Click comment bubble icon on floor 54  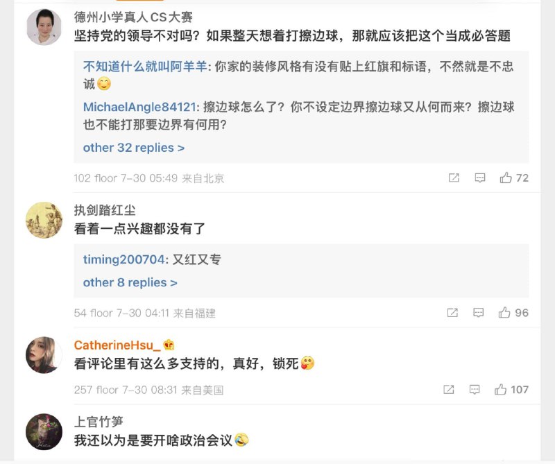[x=479, y=313]
